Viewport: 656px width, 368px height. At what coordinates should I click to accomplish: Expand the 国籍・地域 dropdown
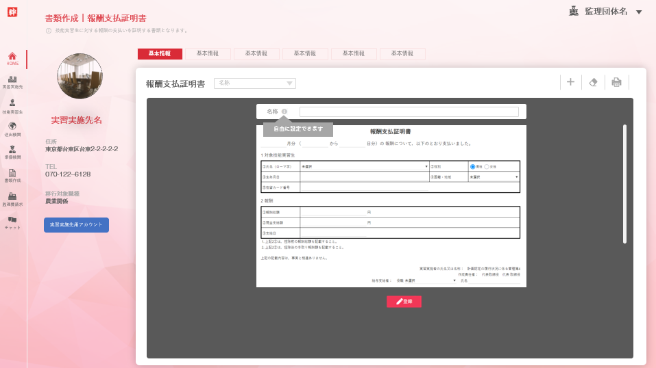tap(494, 177)
